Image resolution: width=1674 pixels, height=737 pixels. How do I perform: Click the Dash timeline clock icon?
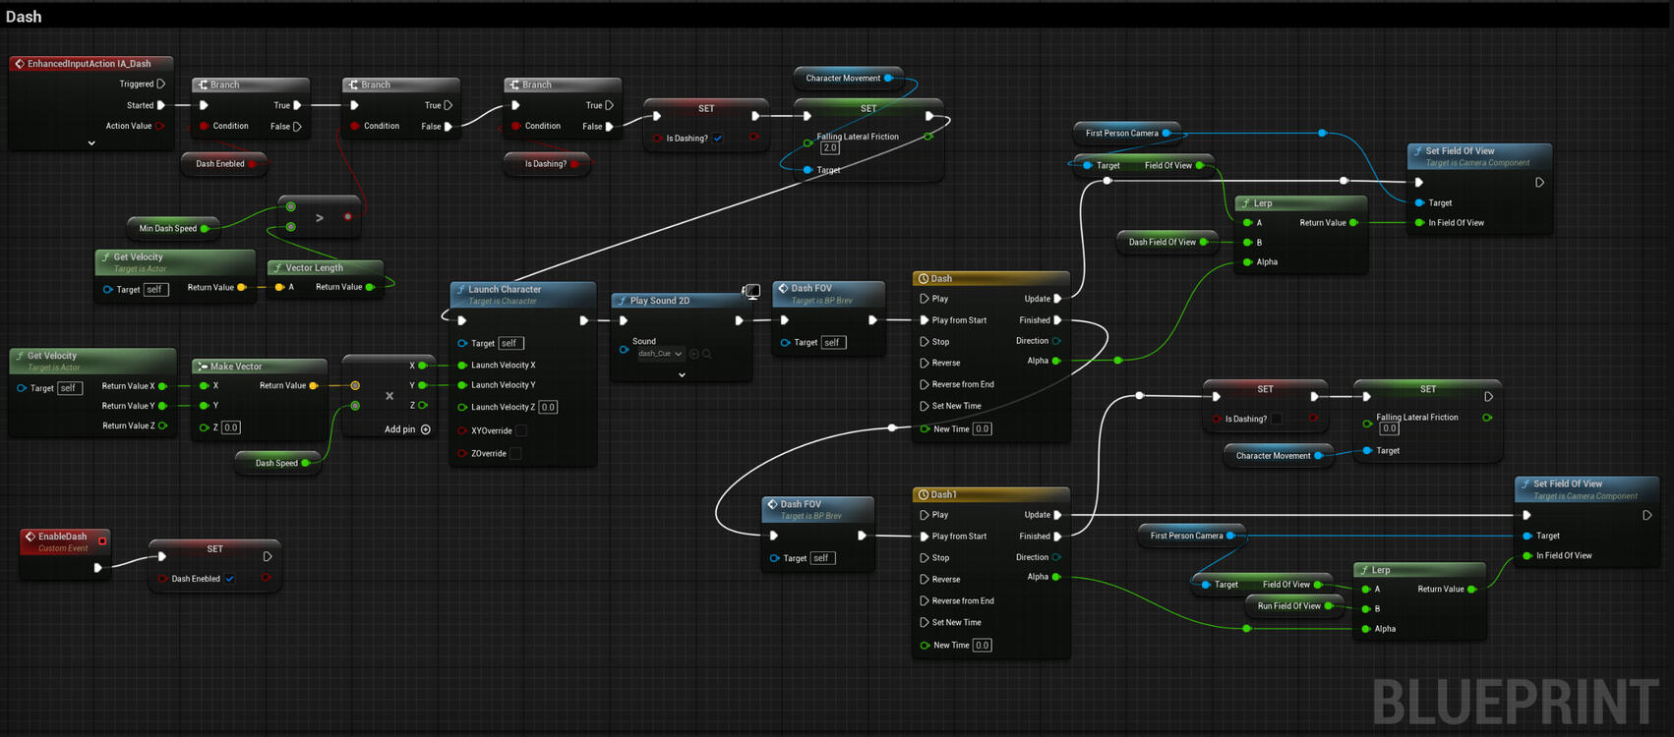pyautogui.click(x=923, y=279)
